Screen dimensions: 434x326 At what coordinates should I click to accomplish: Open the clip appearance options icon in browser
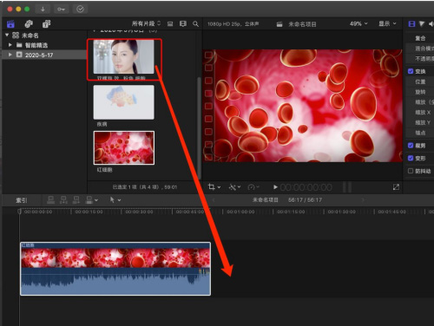click(183, 24)
